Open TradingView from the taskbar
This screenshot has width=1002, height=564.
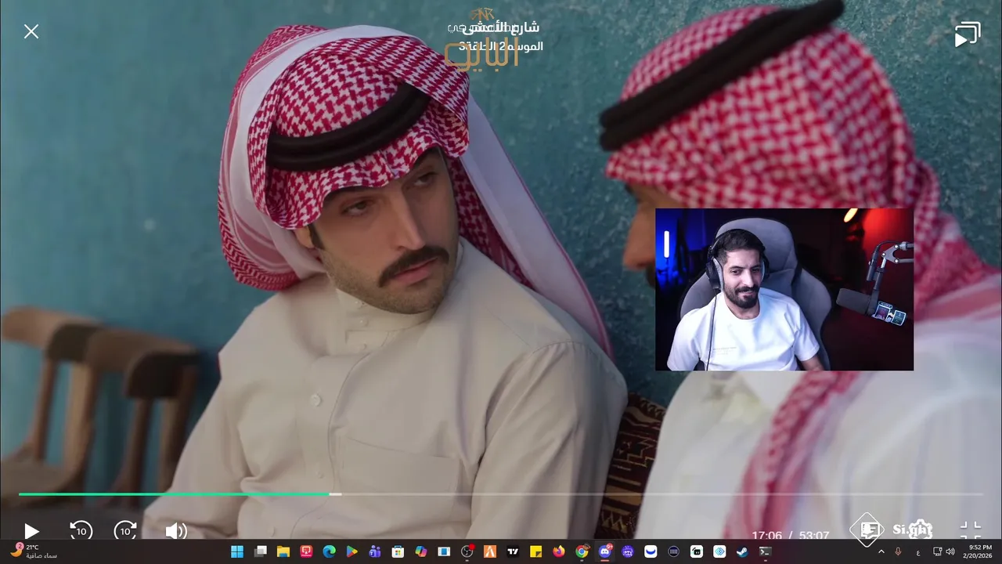pos(513,551)
